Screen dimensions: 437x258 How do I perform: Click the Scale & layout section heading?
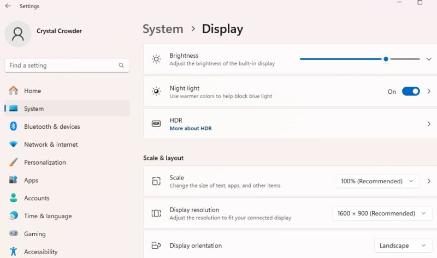(163, 158)
